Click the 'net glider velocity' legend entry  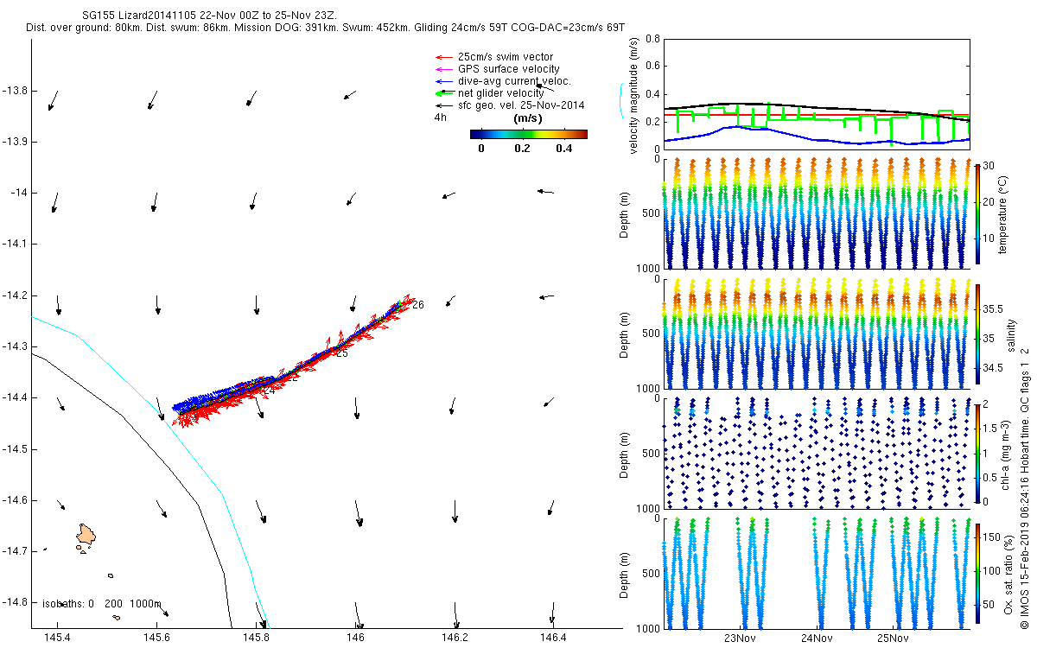tap(490, 92)
